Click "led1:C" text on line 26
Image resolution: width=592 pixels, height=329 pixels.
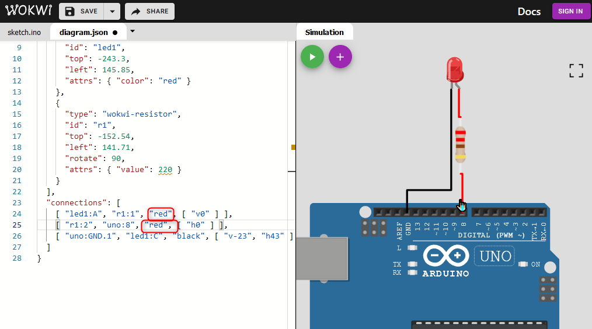[x=144, y=236]
